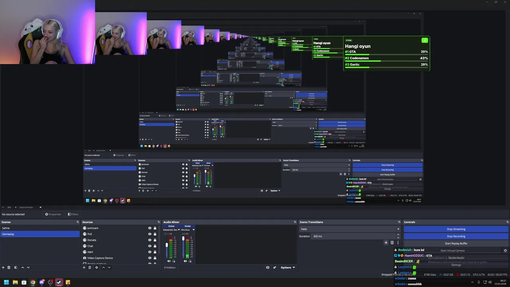Toggle visibility of the Chat source
Screen dimensions: 510x287
tap(150, 246)
